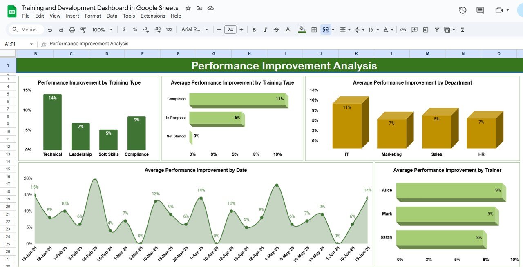Expand merge type dropdown arrow

[x=333, y=30]
